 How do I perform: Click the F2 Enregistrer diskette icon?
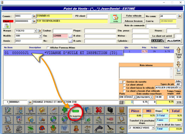(x=31, y=111)
